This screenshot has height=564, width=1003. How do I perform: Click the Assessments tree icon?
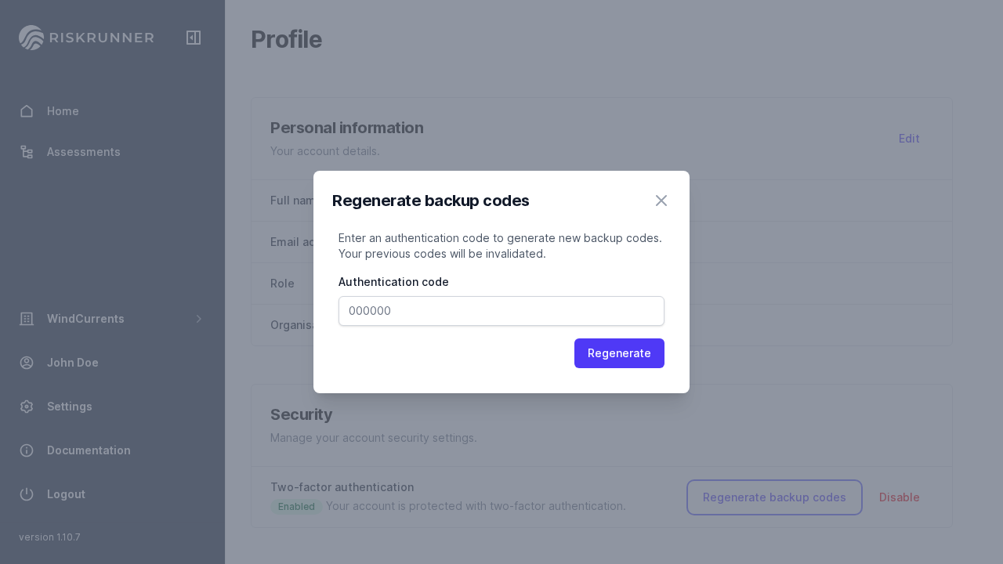click(27, 152)
